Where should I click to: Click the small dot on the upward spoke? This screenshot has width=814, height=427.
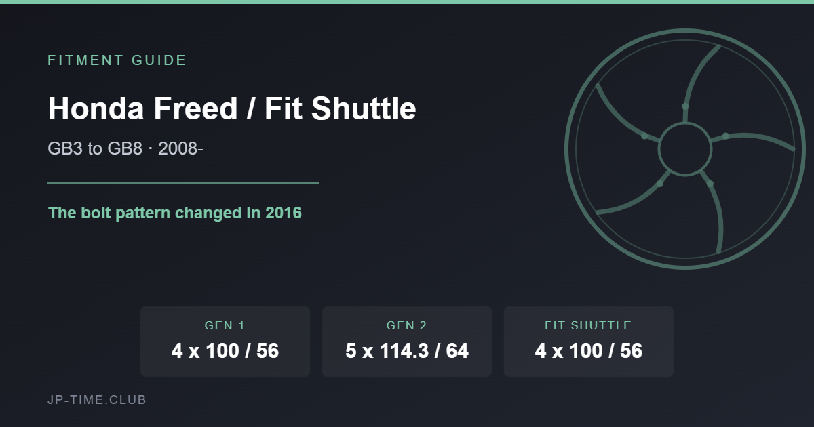coord(685,106)
